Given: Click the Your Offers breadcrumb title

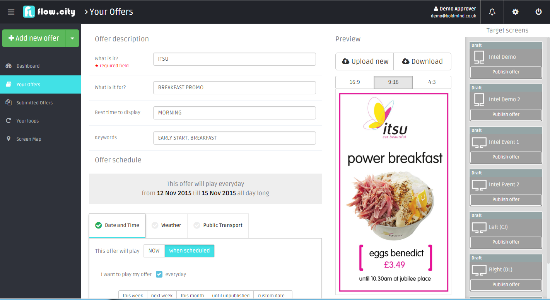Looking at the screenshot, I should point(111,12).
